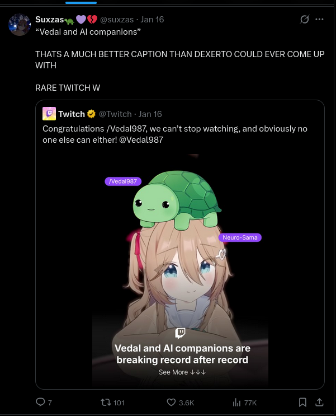This screenshot has width=336, height=416.
Task: Click the Neuro-Sama purple tag
Action: click(240, 237)
